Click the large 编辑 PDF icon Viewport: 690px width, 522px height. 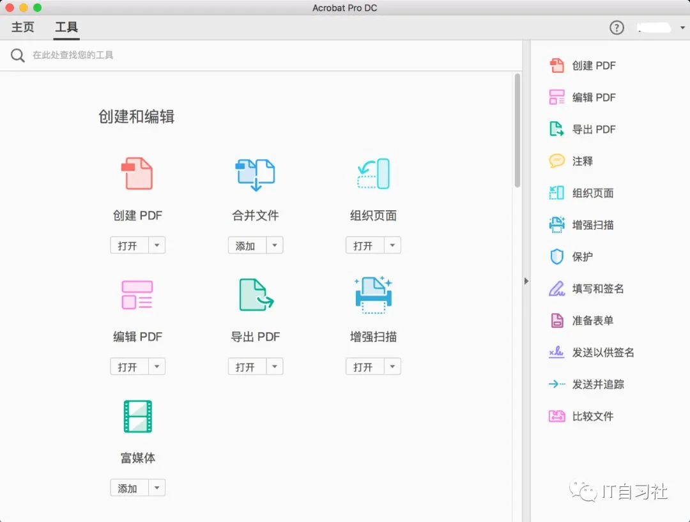click(137, 295)
